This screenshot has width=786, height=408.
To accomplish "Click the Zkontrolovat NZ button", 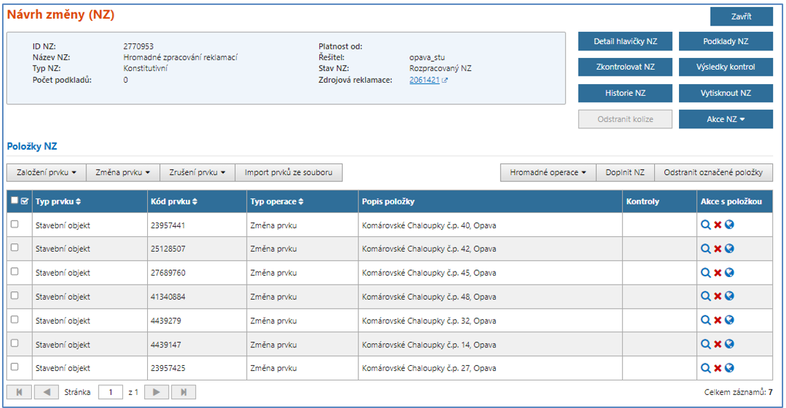I will (x=625, y=67).
